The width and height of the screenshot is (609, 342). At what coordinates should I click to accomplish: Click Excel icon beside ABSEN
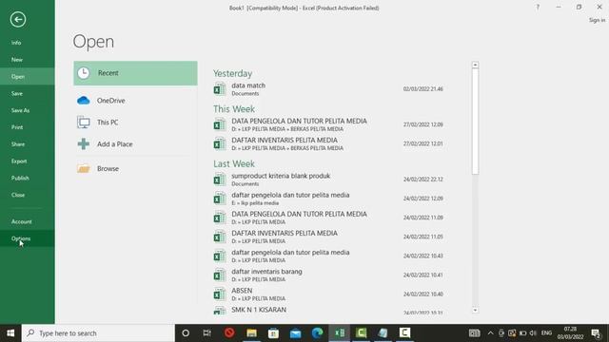(220, 294)
